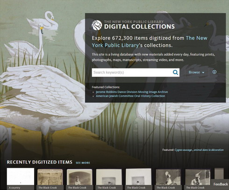Open Jerome Robbins Dance Division Moving Image Archive
This screenshot has height=190, width=229.
click(132, 92)
